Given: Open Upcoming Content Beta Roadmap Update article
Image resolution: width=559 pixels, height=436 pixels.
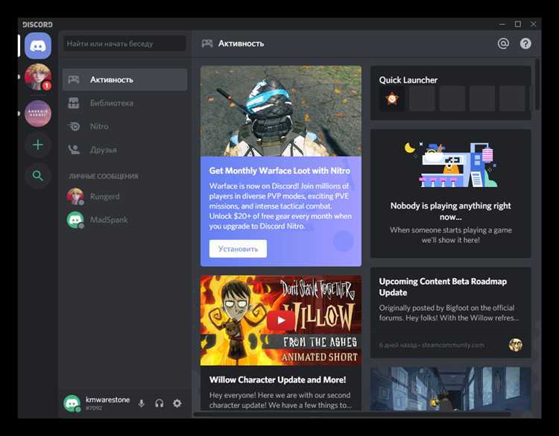Looking at the screenshot, I should tap(443, 287).
